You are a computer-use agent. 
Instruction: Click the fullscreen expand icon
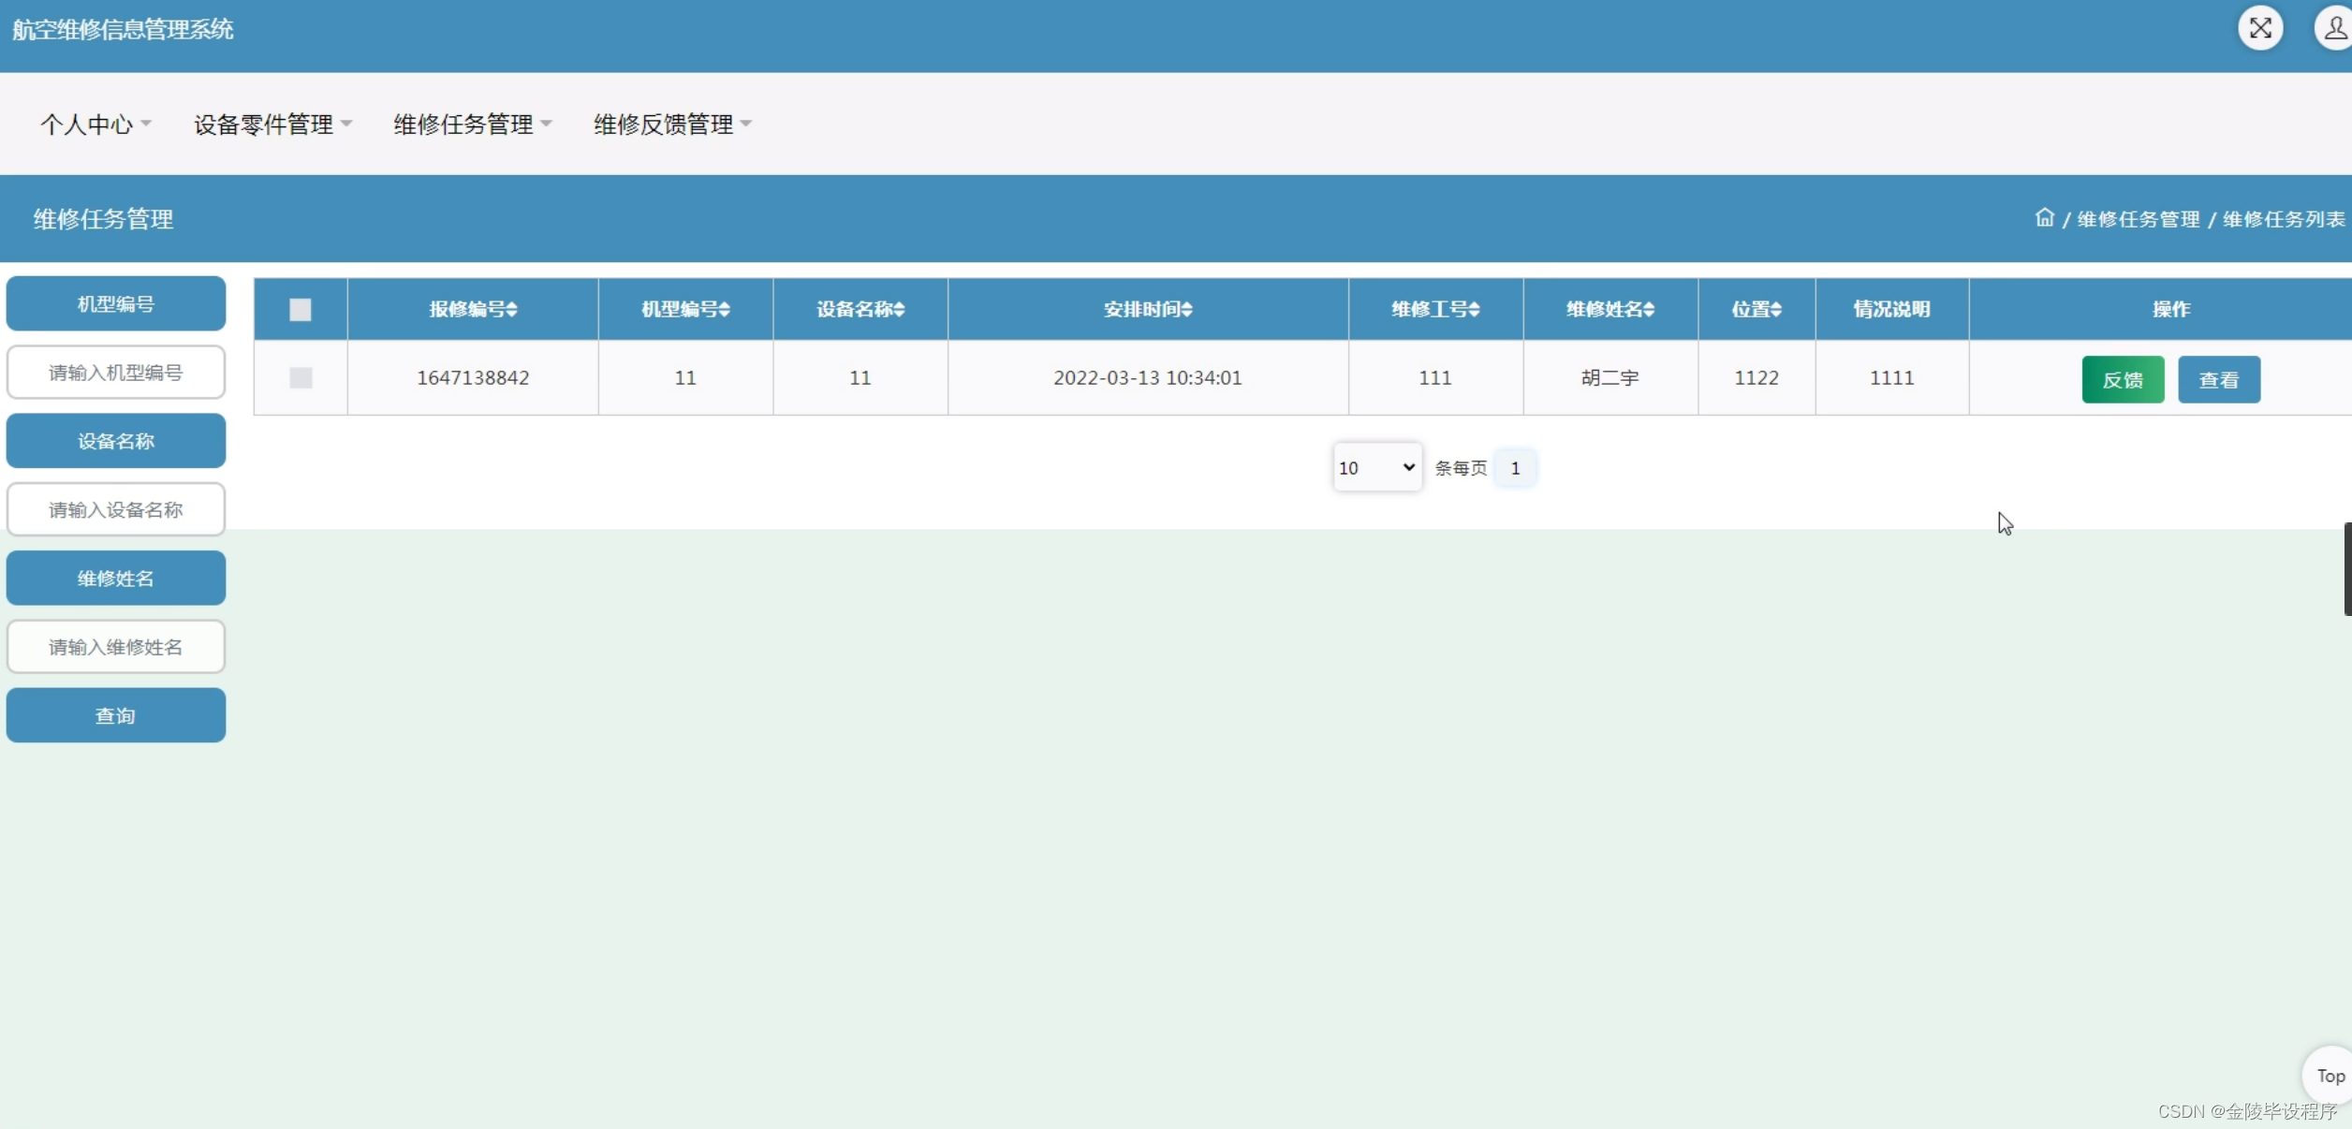2259,28
